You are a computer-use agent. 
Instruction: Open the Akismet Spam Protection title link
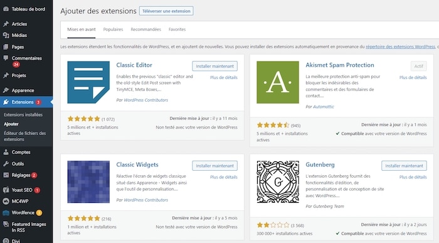(x=340, y=65)
